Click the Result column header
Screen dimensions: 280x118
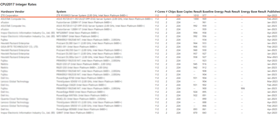click(197, 12)
